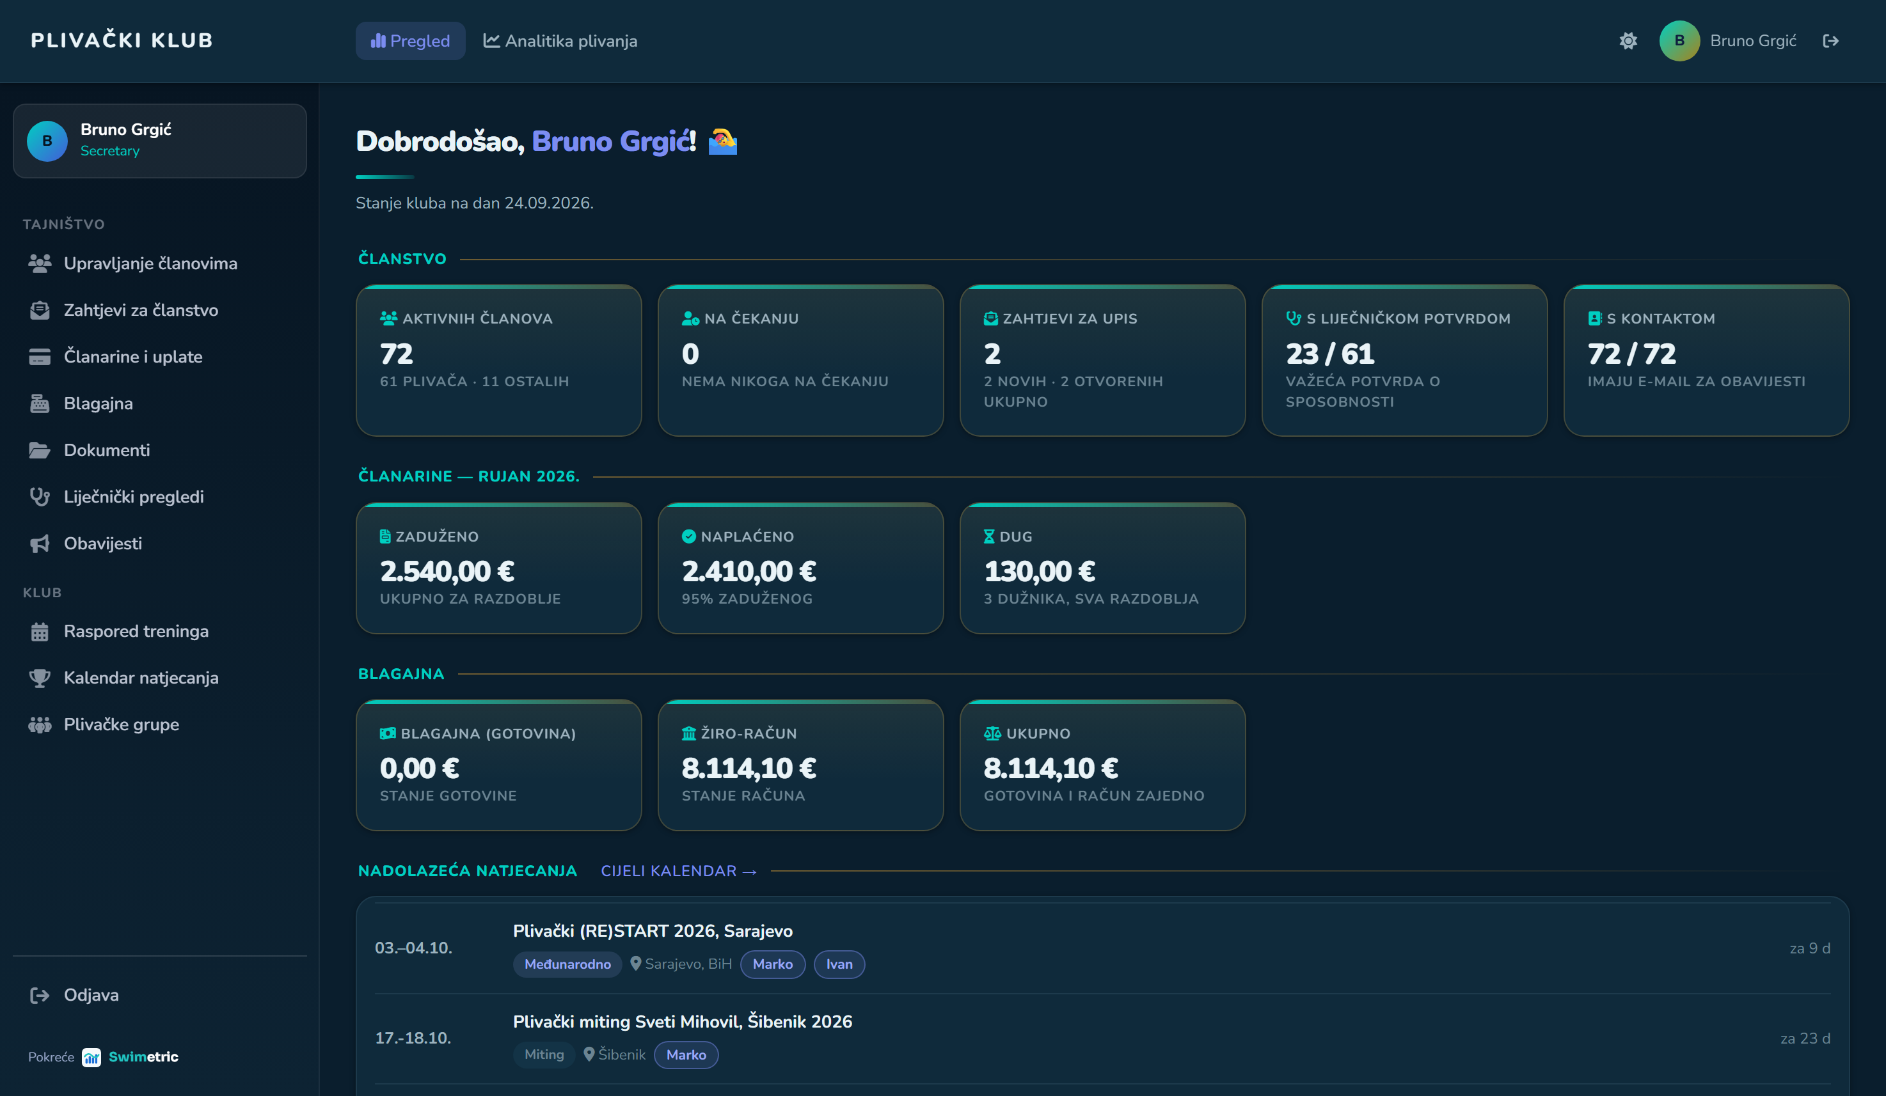Viewport: 1886px width, 1096px height.
Task: Click the Plivački klub logo title
Action: (122, 40)
